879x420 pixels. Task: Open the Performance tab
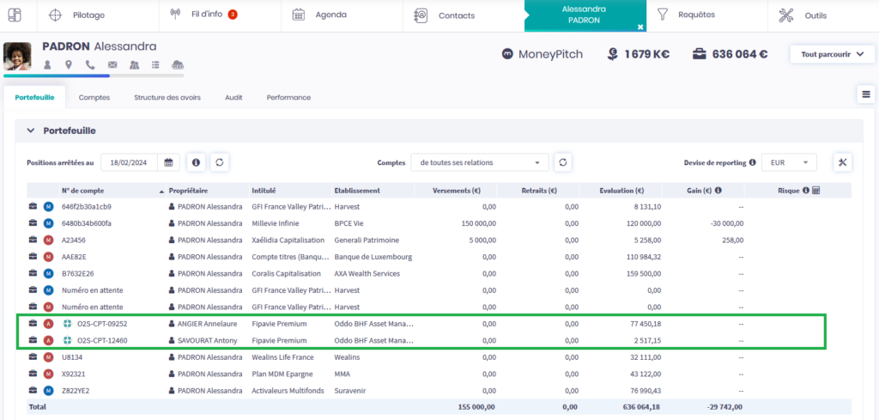(288, 97)
